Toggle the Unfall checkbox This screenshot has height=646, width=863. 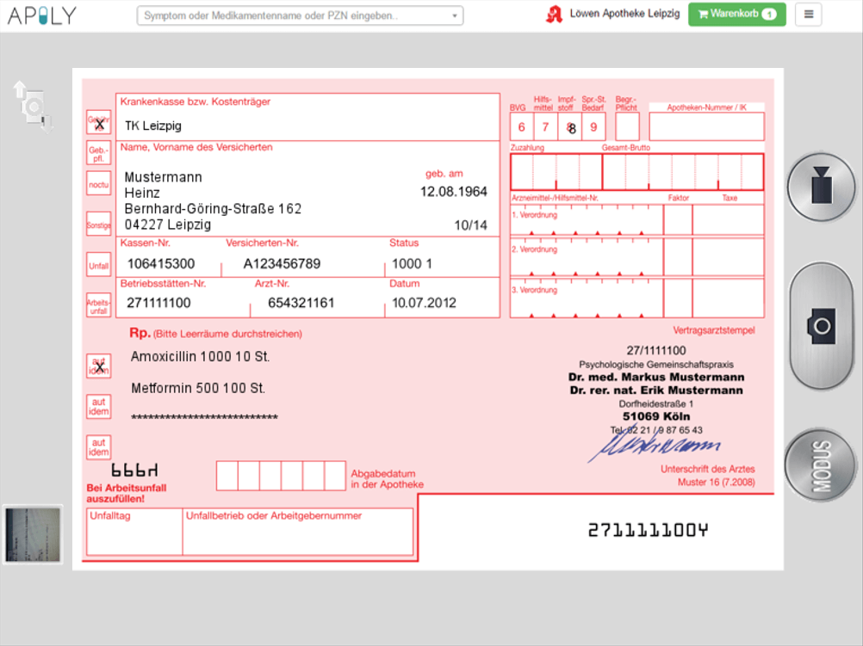(x=98, y=265)
